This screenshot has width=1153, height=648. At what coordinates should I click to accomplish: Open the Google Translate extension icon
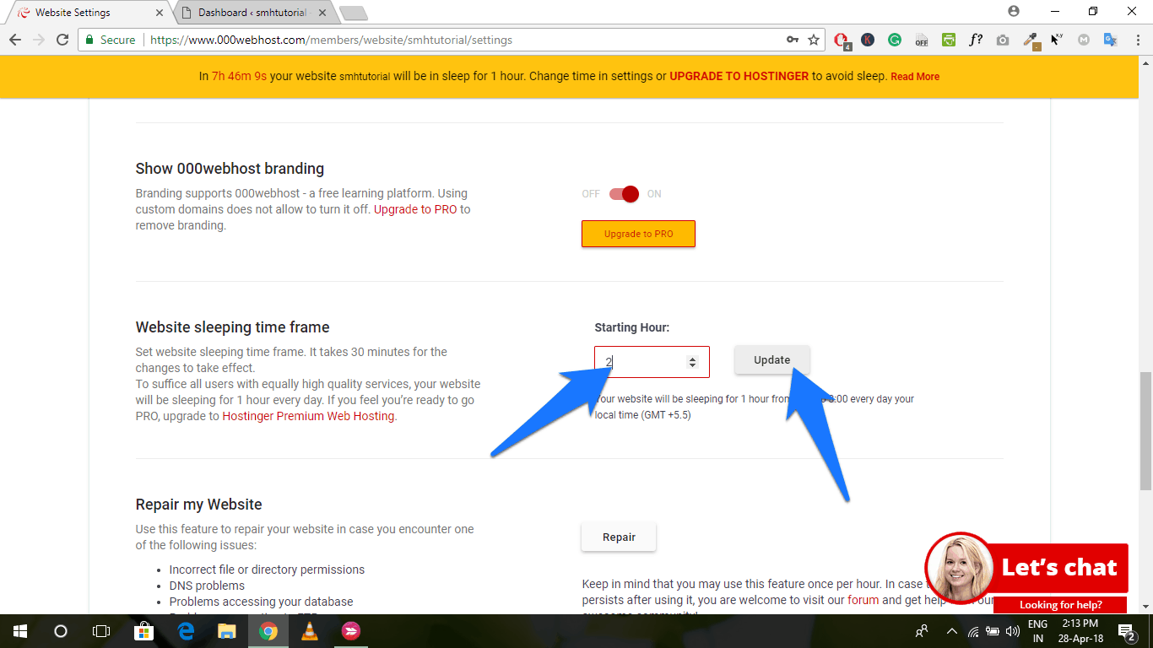coord(1111,40)
